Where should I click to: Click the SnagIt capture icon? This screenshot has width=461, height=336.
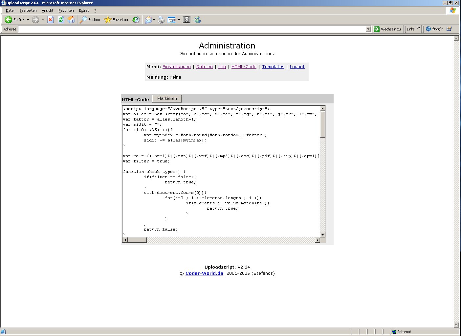(x=434, y=29)
